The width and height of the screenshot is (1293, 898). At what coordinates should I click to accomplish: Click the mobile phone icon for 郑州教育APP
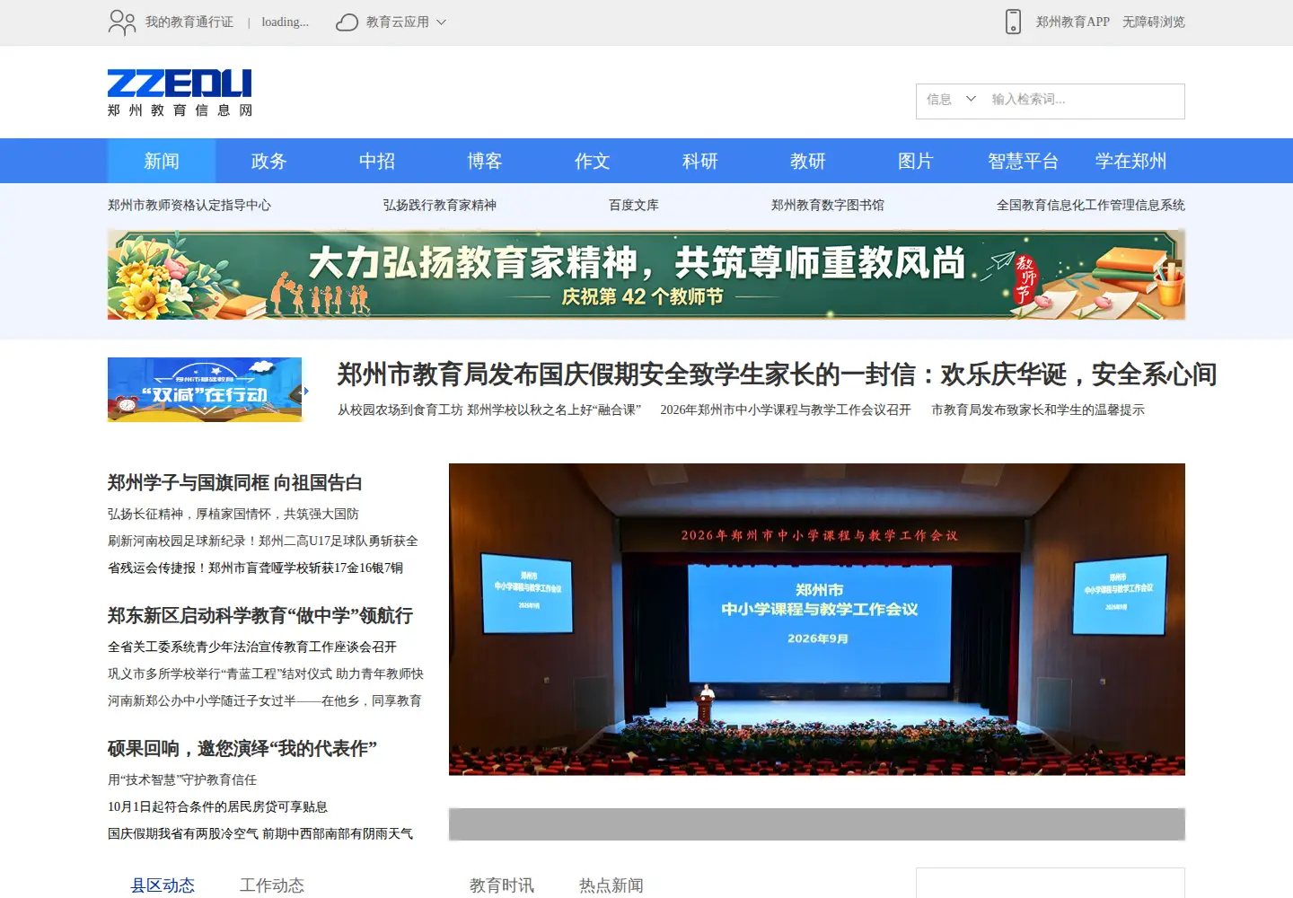coord(1013,22)
